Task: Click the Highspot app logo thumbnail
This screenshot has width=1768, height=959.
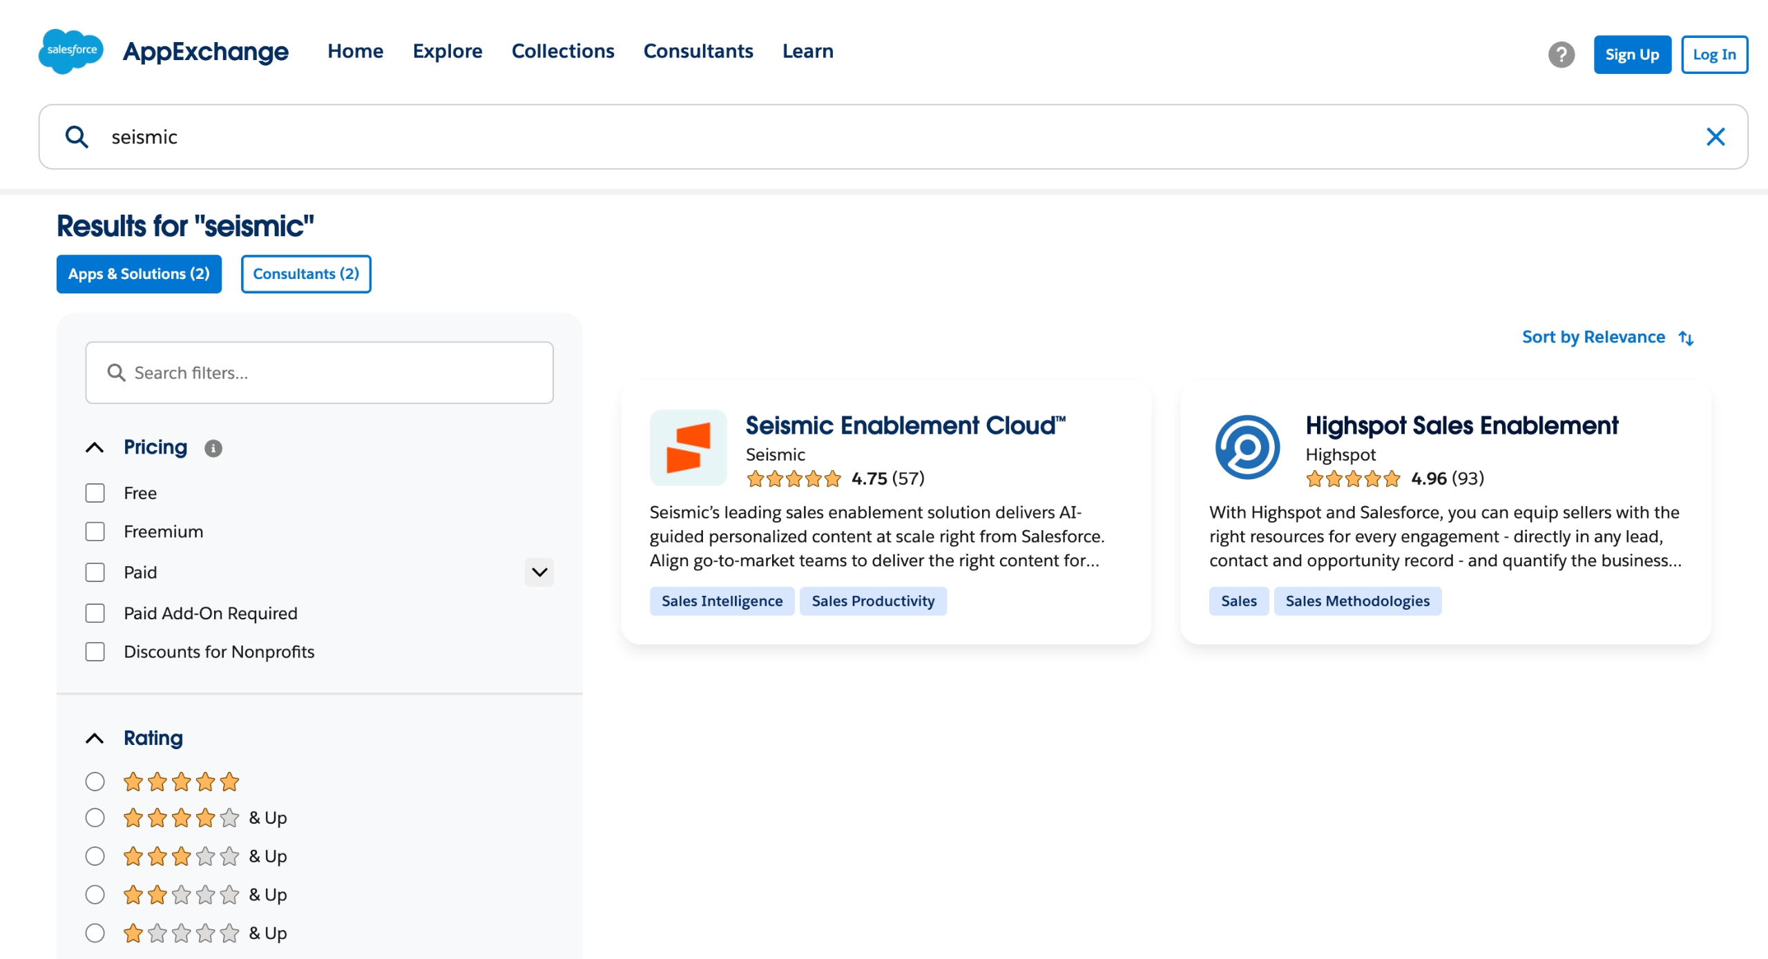Action: click(x=1247, y=447)
